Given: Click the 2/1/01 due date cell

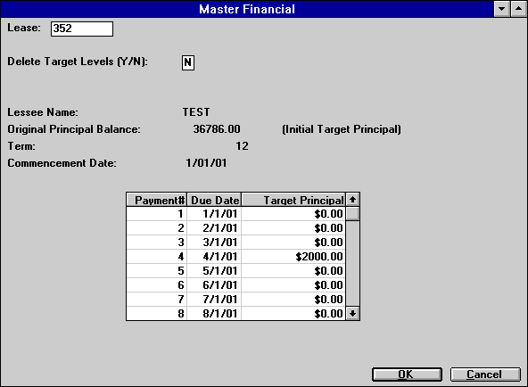Looking at the screenshot, I should click(x=214, y=227).
